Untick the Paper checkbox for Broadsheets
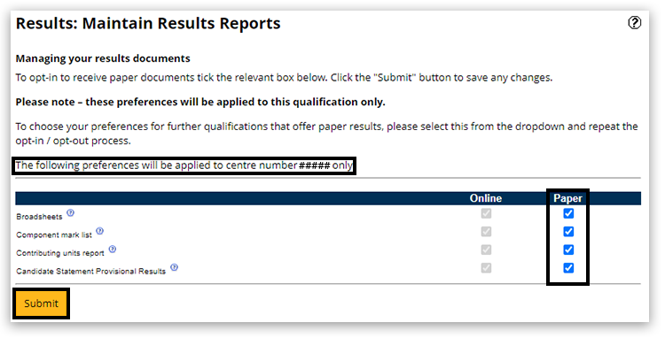Viewport: 665px width, 338px height. click(x=568, y=213)
